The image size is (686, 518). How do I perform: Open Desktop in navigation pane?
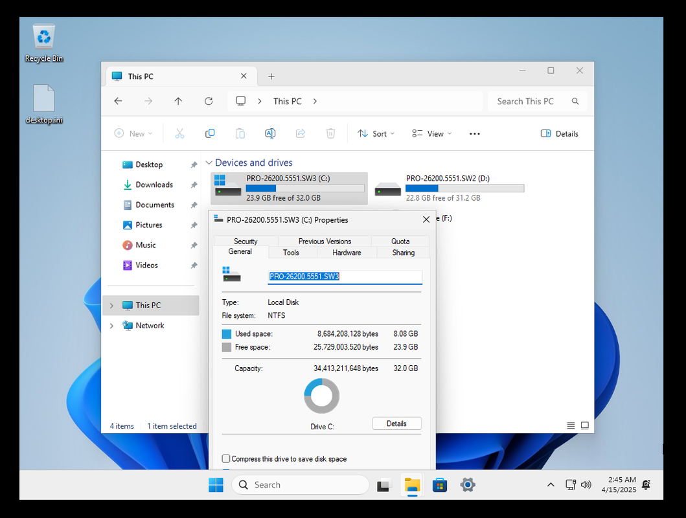coord(149,165)
